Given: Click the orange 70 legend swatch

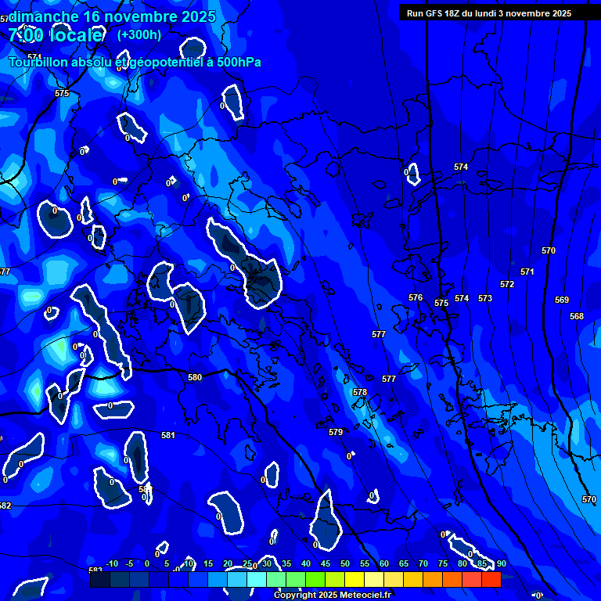Looking at the screenshot, I should [413, 580].
